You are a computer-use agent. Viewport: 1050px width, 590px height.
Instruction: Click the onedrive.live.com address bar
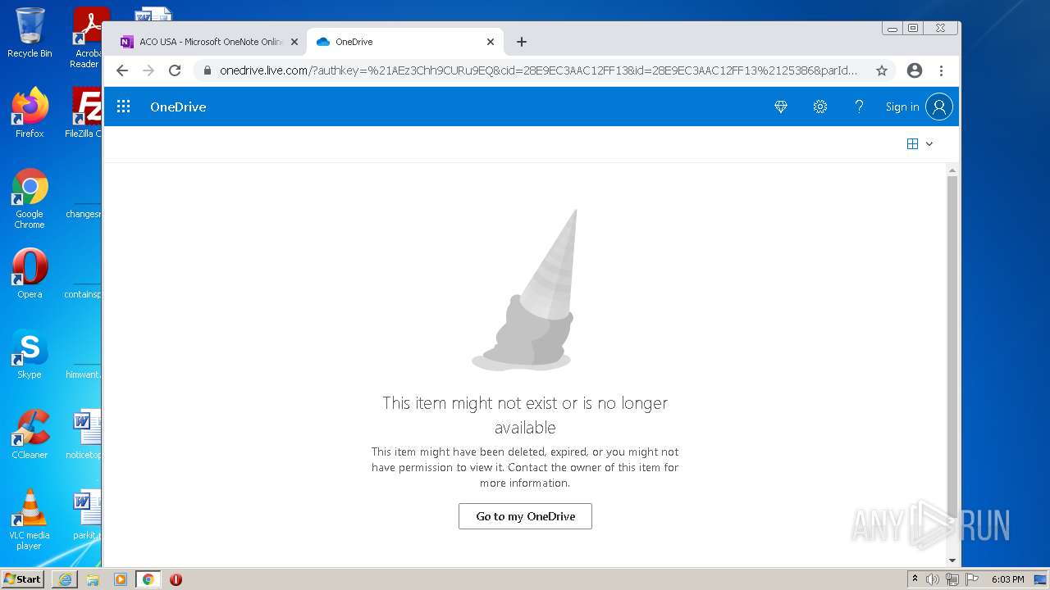pos(538,70)
